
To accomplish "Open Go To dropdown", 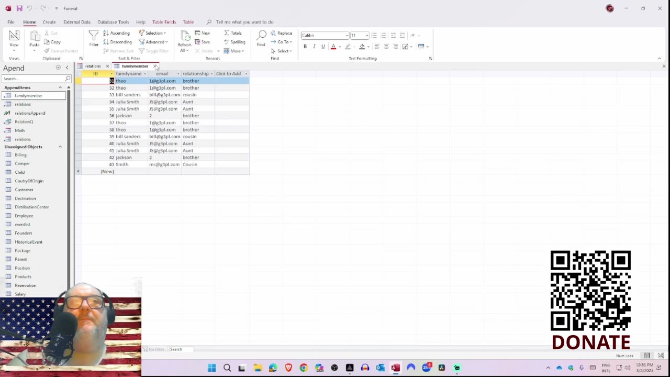I will tap(282, 42).
